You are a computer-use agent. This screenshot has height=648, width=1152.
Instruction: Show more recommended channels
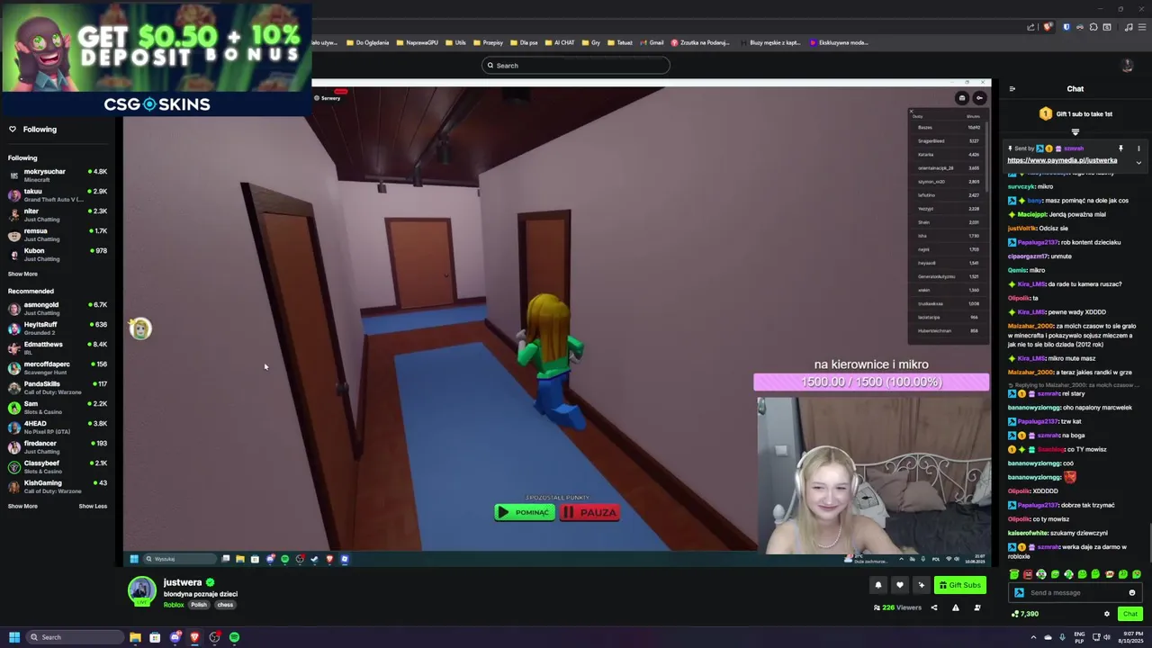coord(22,506)
